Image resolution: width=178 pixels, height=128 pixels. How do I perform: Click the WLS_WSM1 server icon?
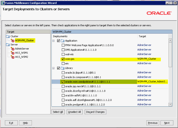coord(13,53)
